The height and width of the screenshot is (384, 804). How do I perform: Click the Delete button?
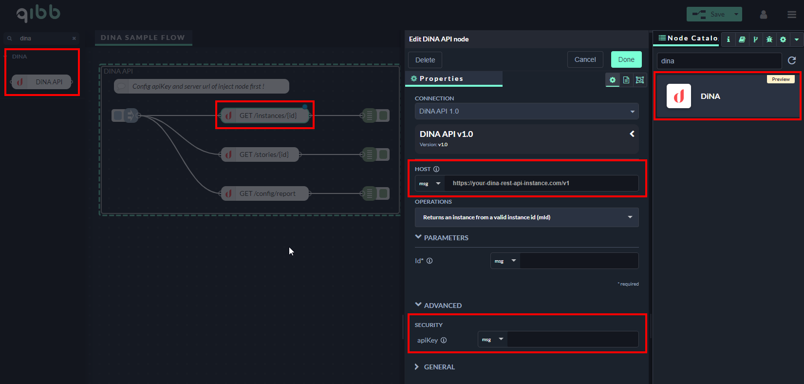425,60
